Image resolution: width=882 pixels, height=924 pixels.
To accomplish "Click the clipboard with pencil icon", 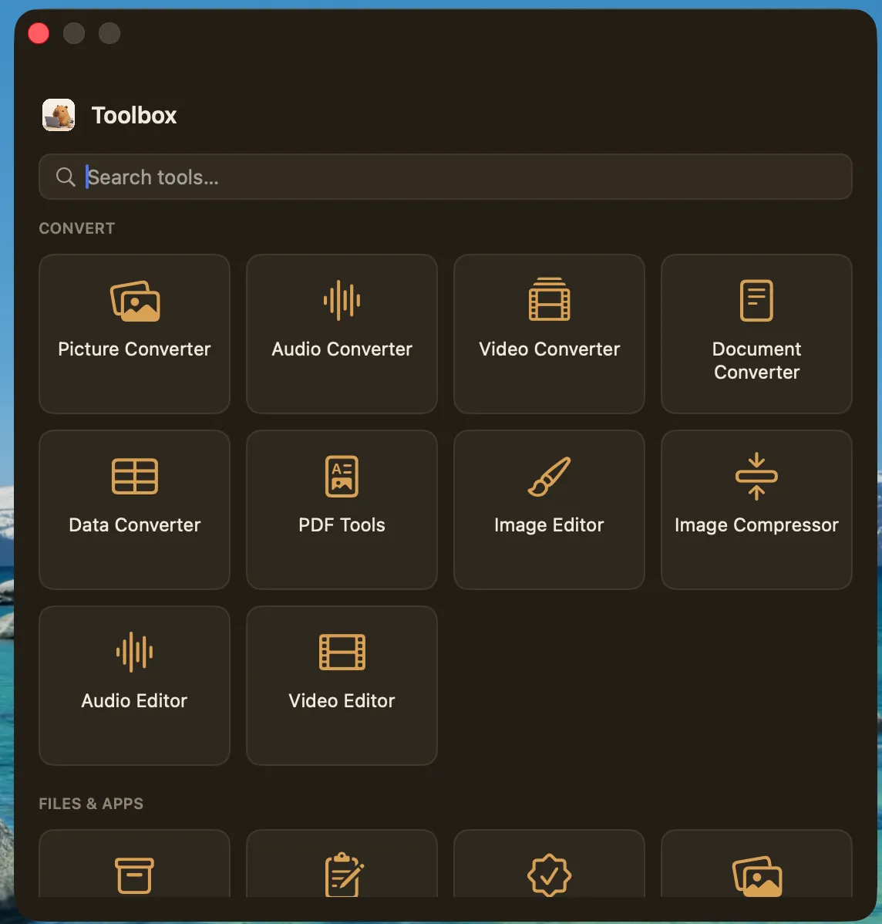I will 344,875.
